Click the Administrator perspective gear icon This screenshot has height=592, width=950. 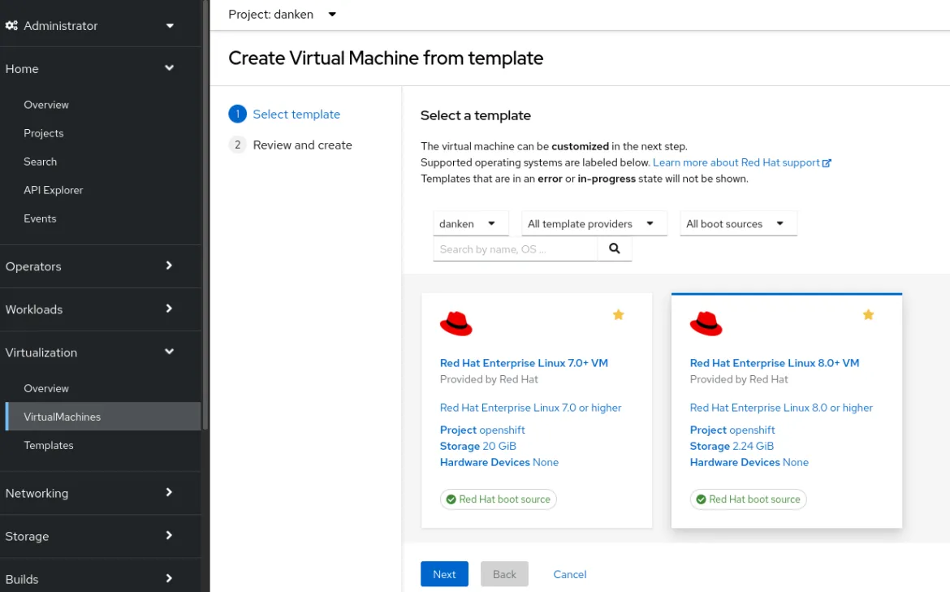(x=12, y=25)
